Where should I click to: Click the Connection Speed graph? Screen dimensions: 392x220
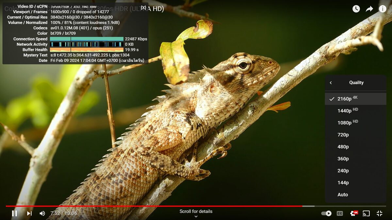[87, 39]
